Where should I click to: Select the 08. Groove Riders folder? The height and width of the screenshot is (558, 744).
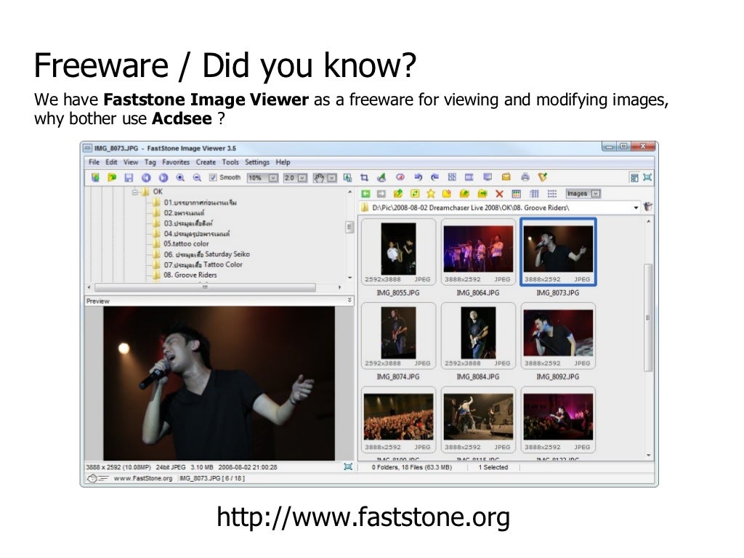(190, 275)
